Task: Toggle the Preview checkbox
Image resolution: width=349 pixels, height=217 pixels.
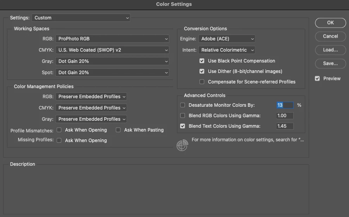Action: click(317, 78)
